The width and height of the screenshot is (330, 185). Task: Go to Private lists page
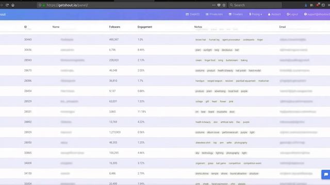[x=214, y=14]
